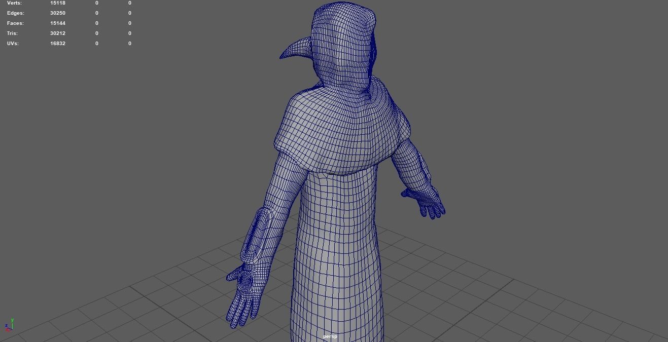
Task: Click the UVs count 16832
Action: [x=57, y=43]
